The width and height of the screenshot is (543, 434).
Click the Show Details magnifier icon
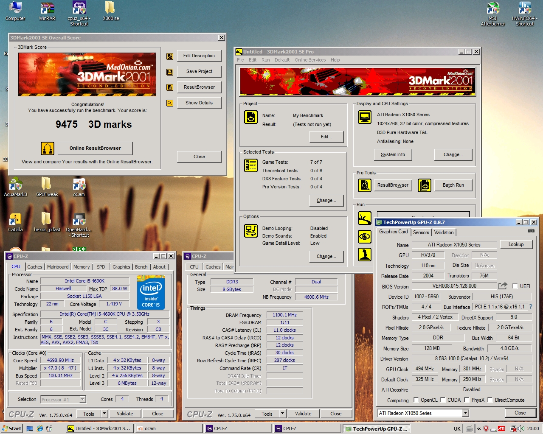[x=170, y=103]
